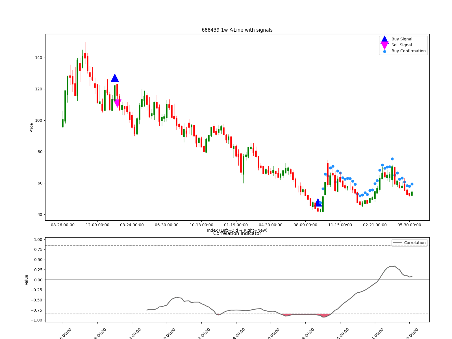Click price axis tick '140'

coord(39,58)
